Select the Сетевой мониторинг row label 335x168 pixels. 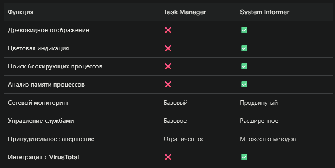[39, 103]
